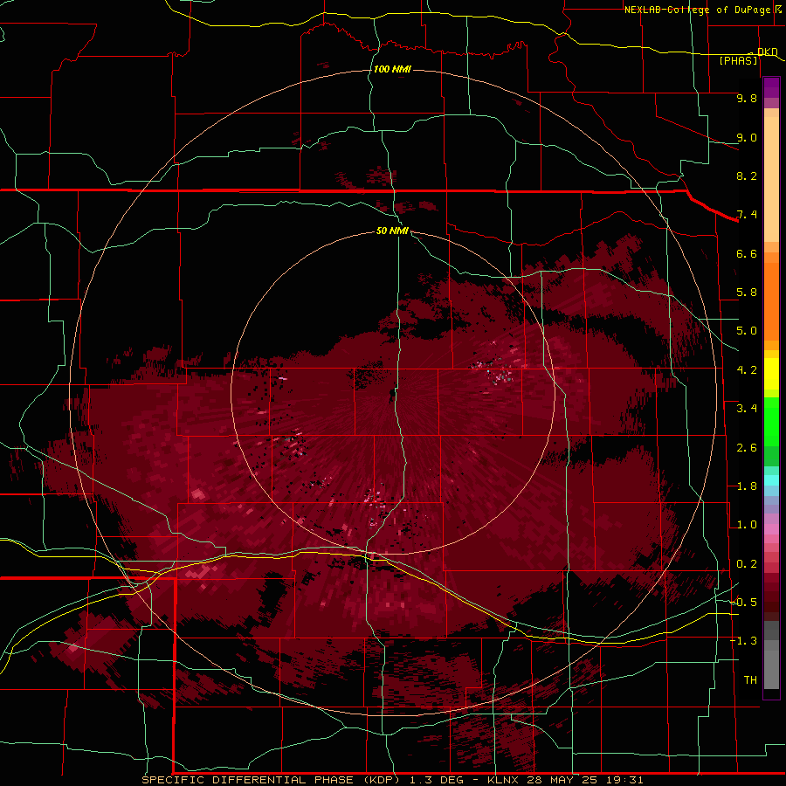786x786 pixels.
Task: Click the 9.0 scale value
Action: click(747, 137)
